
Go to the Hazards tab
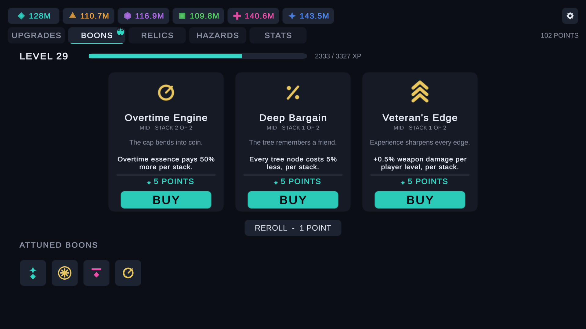(x=218, y=35)
